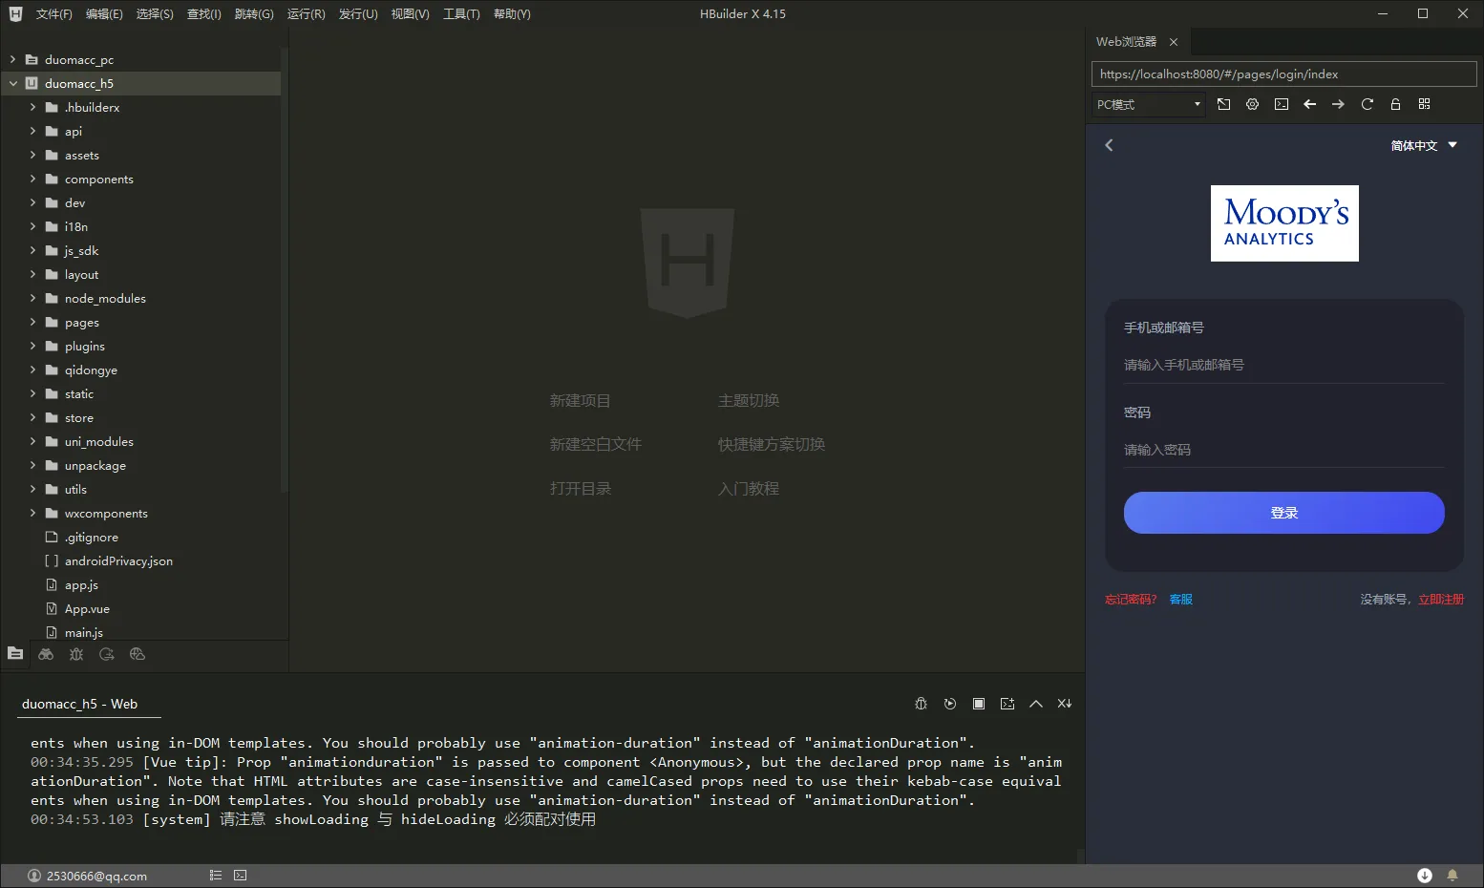Open the project manager folder icon
Image resolution: width=1484 pixels, height=888 pixels.
(x=15, y=654)
